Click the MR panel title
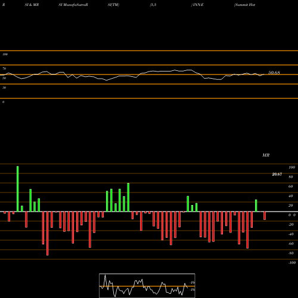298x298 pixels. [266, 155]
